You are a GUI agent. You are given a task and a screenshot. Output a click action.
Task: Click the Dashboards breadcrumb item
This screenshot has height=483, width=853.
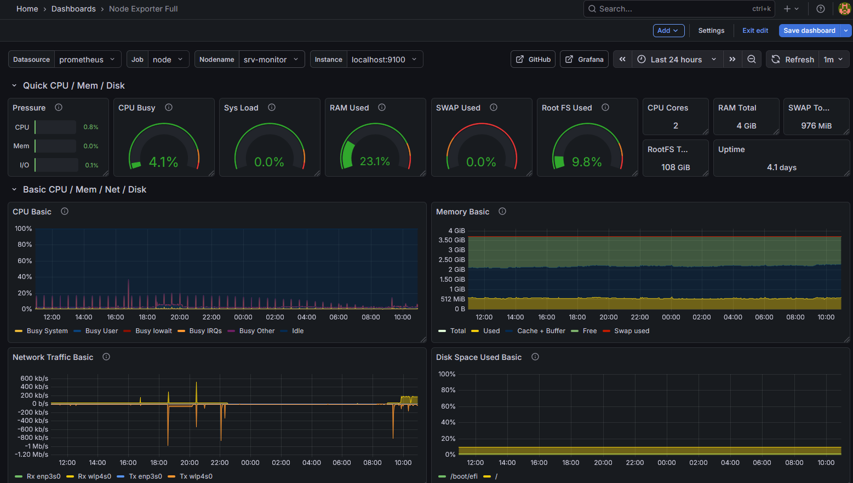73,9
